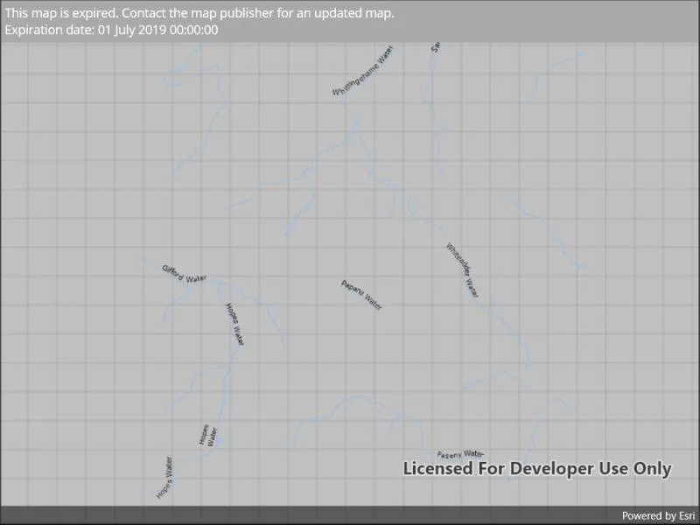Screen dimensions: 700x525
Task: Open the Powered by Esri attribution link
Action: click(x=658, y=515)
